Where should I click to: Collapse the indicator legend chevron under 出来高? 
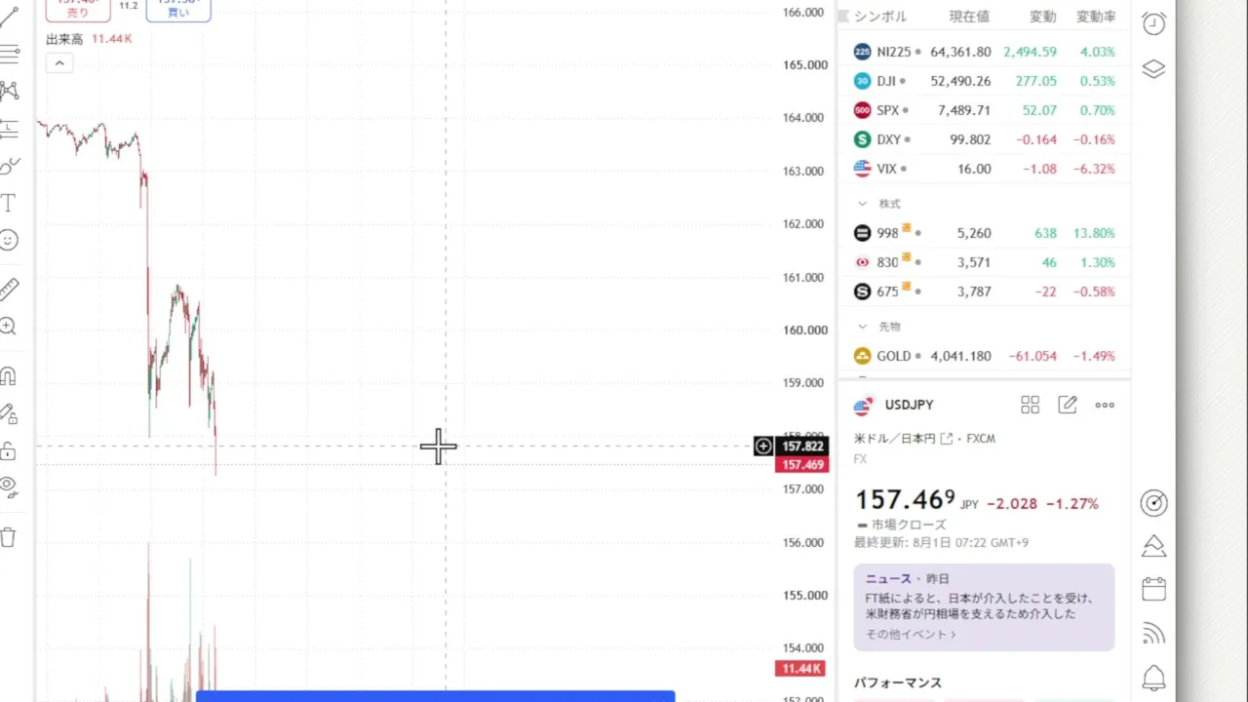[59, 63]
